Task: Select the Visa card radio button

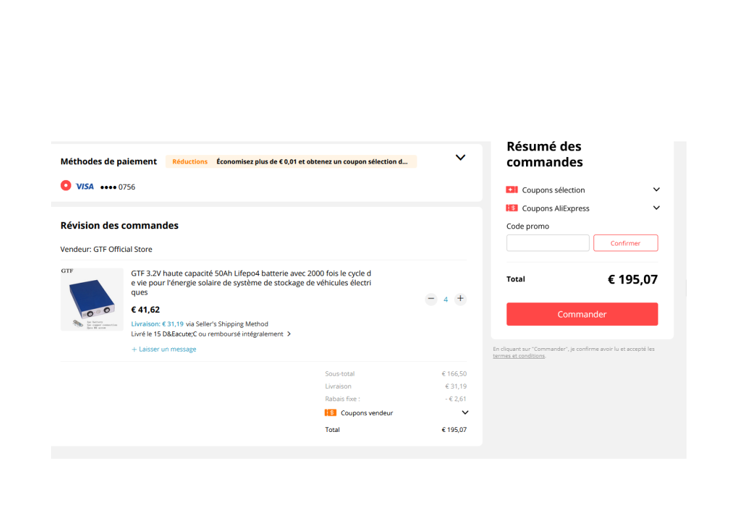Action: (x=66, y=186)
